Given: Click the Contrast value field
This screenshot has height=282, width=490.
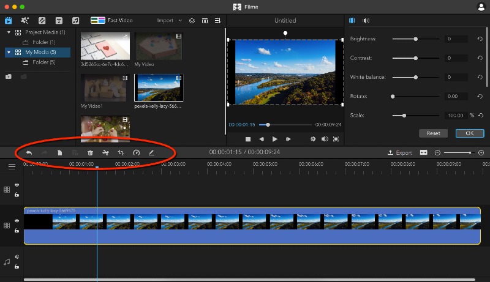Looking at the screenshot, I should tap(456, 58).
